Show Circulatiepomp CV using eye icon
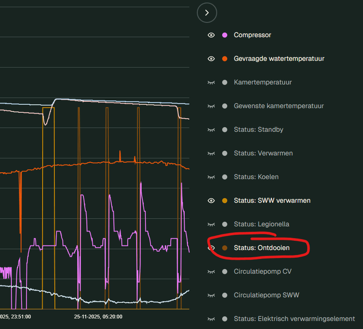The width and height of the screenshot is (363, 329). pos(211,271)
